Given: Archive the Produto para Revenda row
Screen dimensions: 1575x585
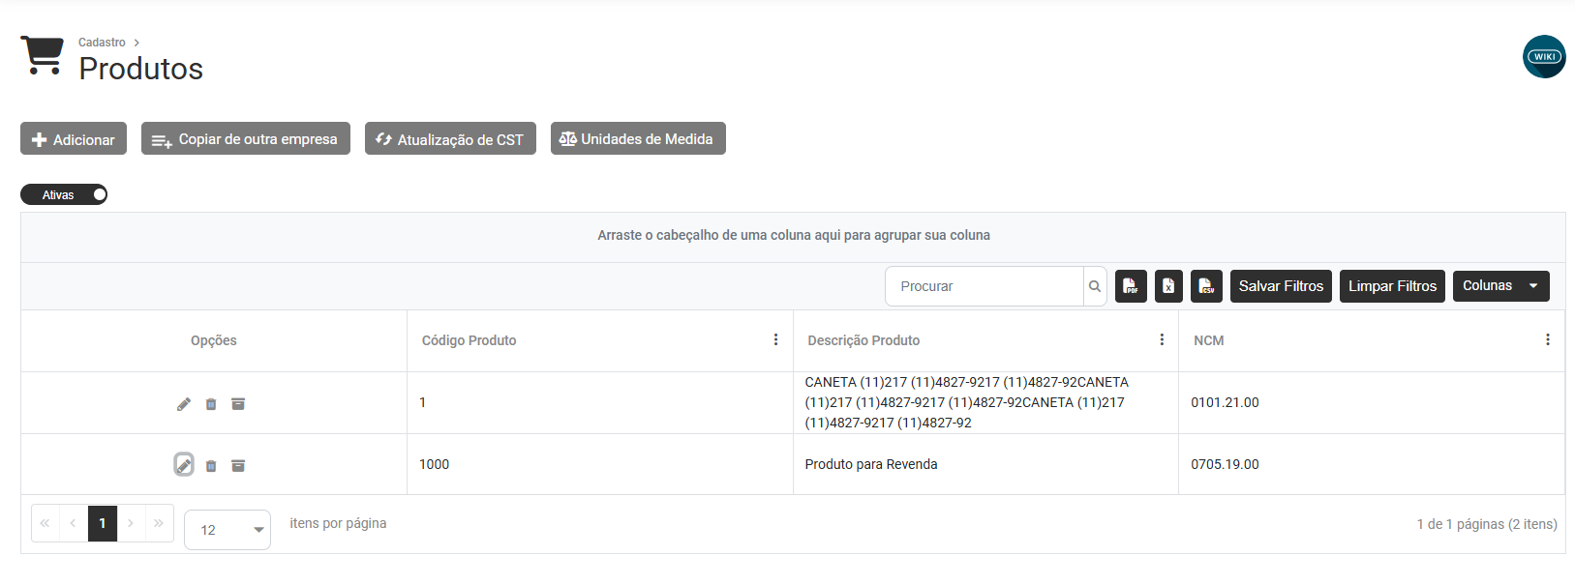Looking at the screenshot, I should pos(238,465).
